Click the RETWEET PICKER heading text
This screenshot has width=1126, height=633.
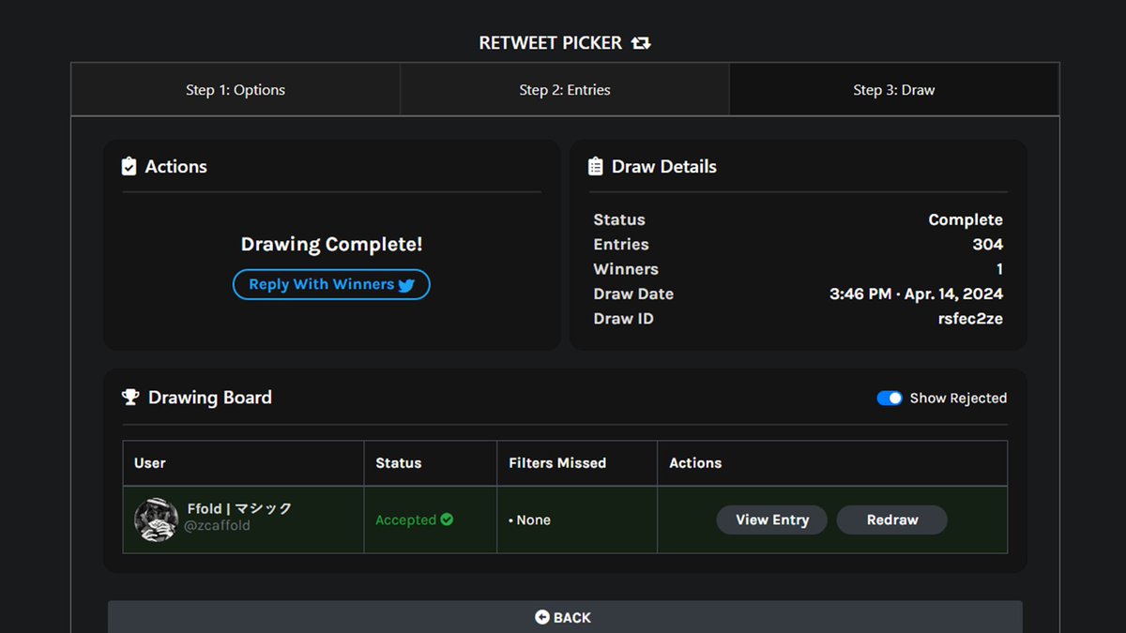[551, 43]
